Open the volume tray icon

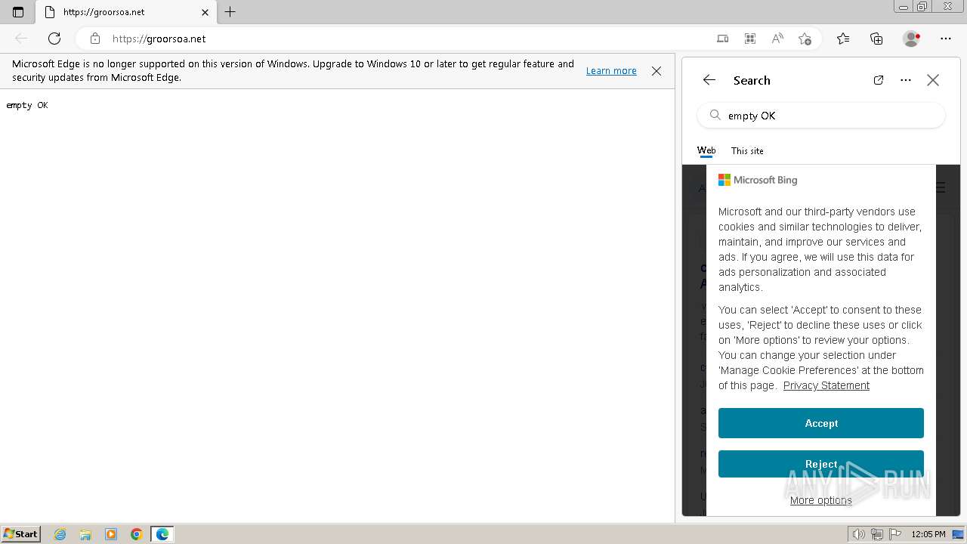coord(859,534)
